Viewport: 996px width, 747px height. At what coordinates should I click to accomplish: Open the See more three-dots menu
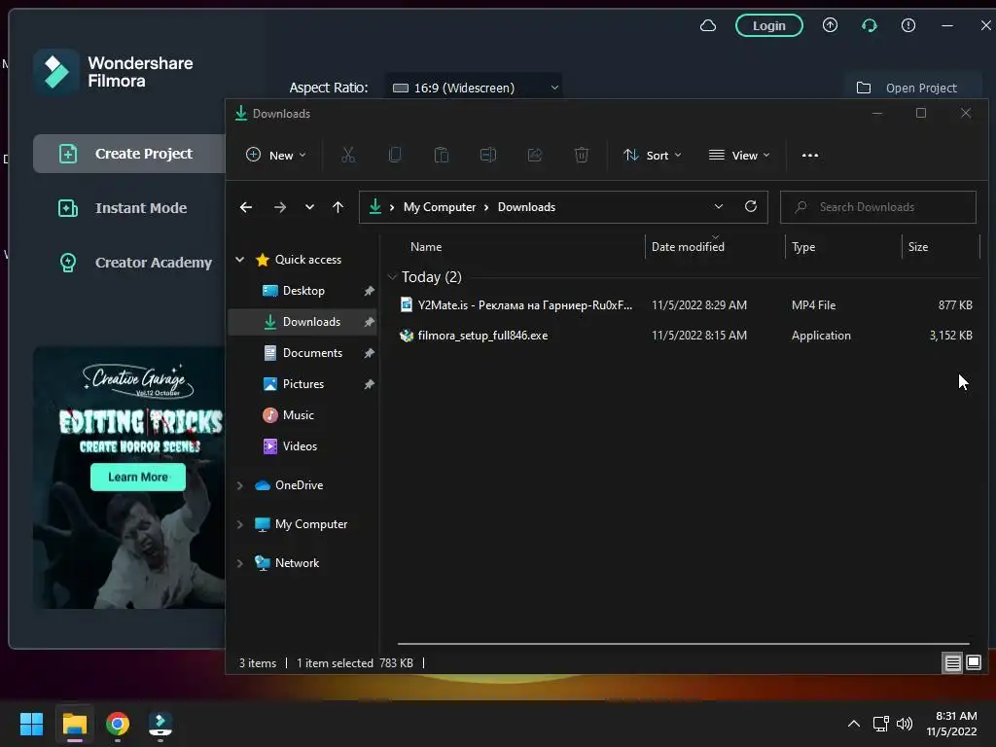coord(810,155)
